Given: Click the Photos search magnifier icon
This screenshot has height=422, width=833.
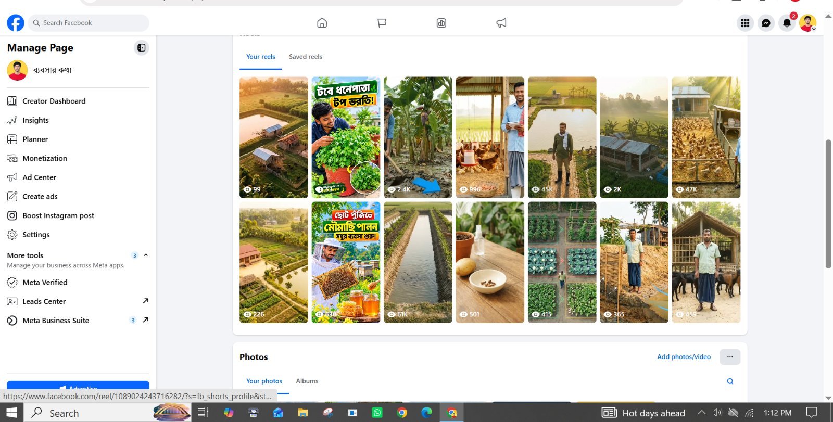Looking at the screenshot, I should pyautogui.click(x=730, y=381).
